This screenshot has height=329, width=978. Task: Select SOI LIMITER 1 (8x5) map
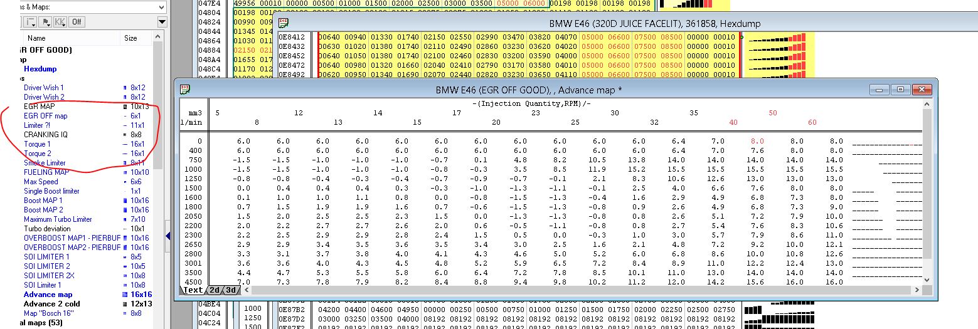pyautogui.click(x=47, y=257)
